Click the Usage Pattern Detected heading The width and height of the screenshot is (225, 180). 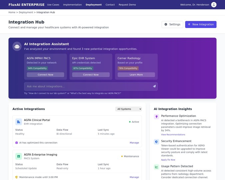click(x=177, y=166)
